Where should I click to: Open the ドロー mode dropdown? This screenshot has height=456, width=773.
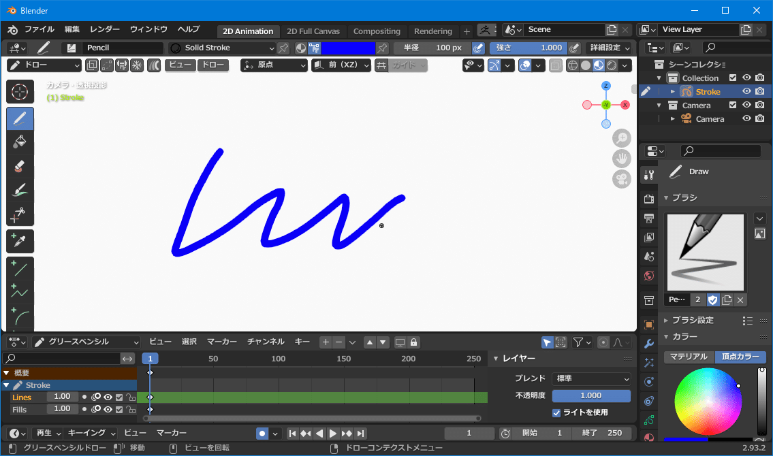(x=44, y=65)
